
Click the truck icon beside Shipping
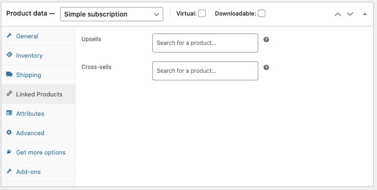9,75
